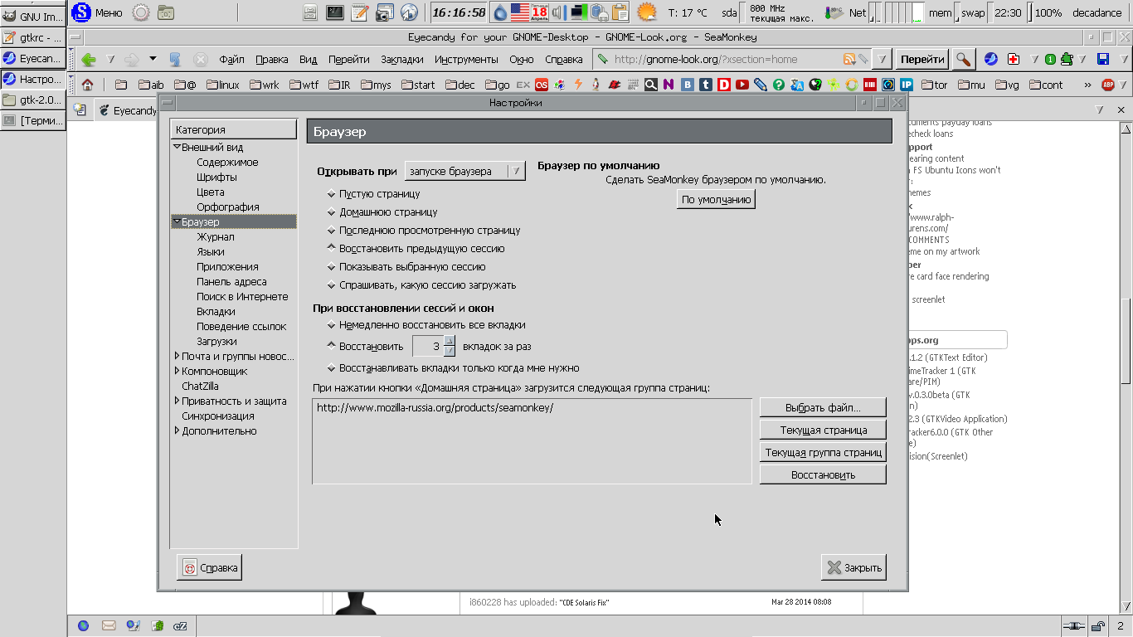Viewport: 1133px width, 637px height.
Task: Click the black magnifier bookmark icon
Action: [650, 85]
